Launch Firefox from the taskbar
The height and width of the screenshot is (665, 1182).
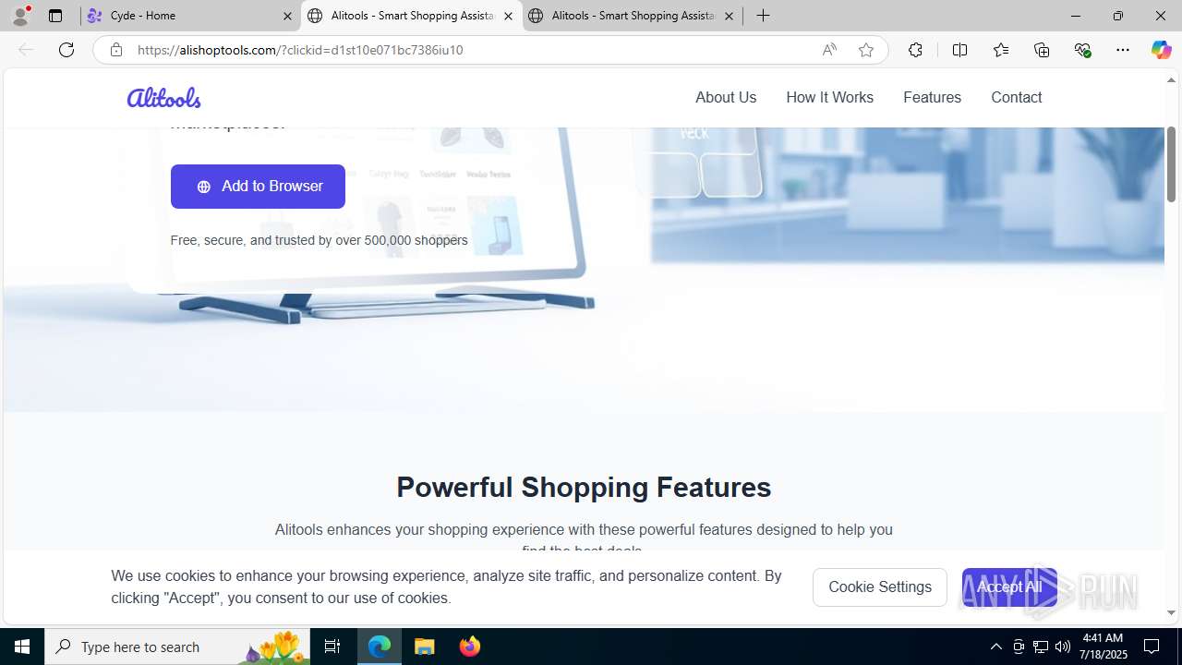coord(470,647)
